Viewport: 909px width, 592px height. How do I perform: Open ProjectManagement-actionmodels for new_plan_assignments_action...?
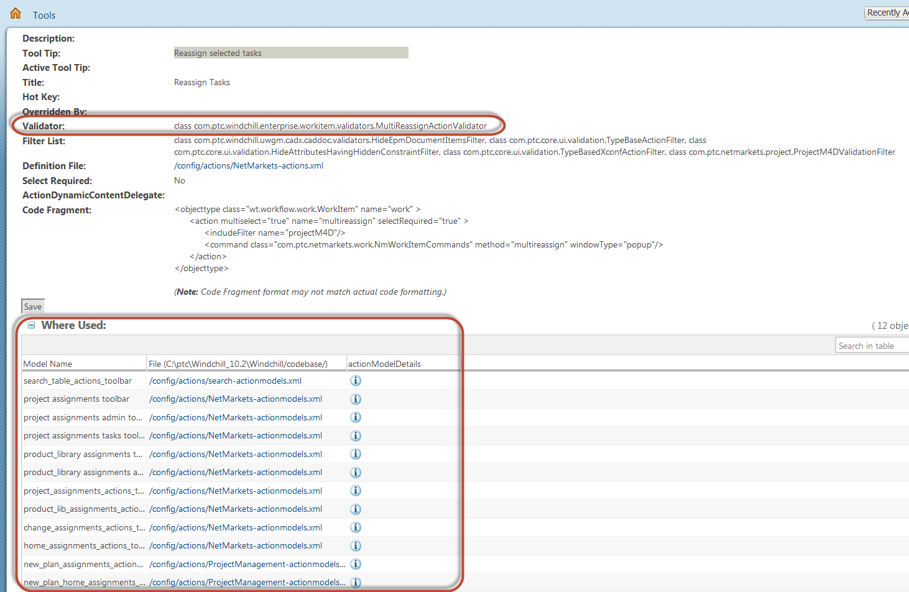click(247, 564)
